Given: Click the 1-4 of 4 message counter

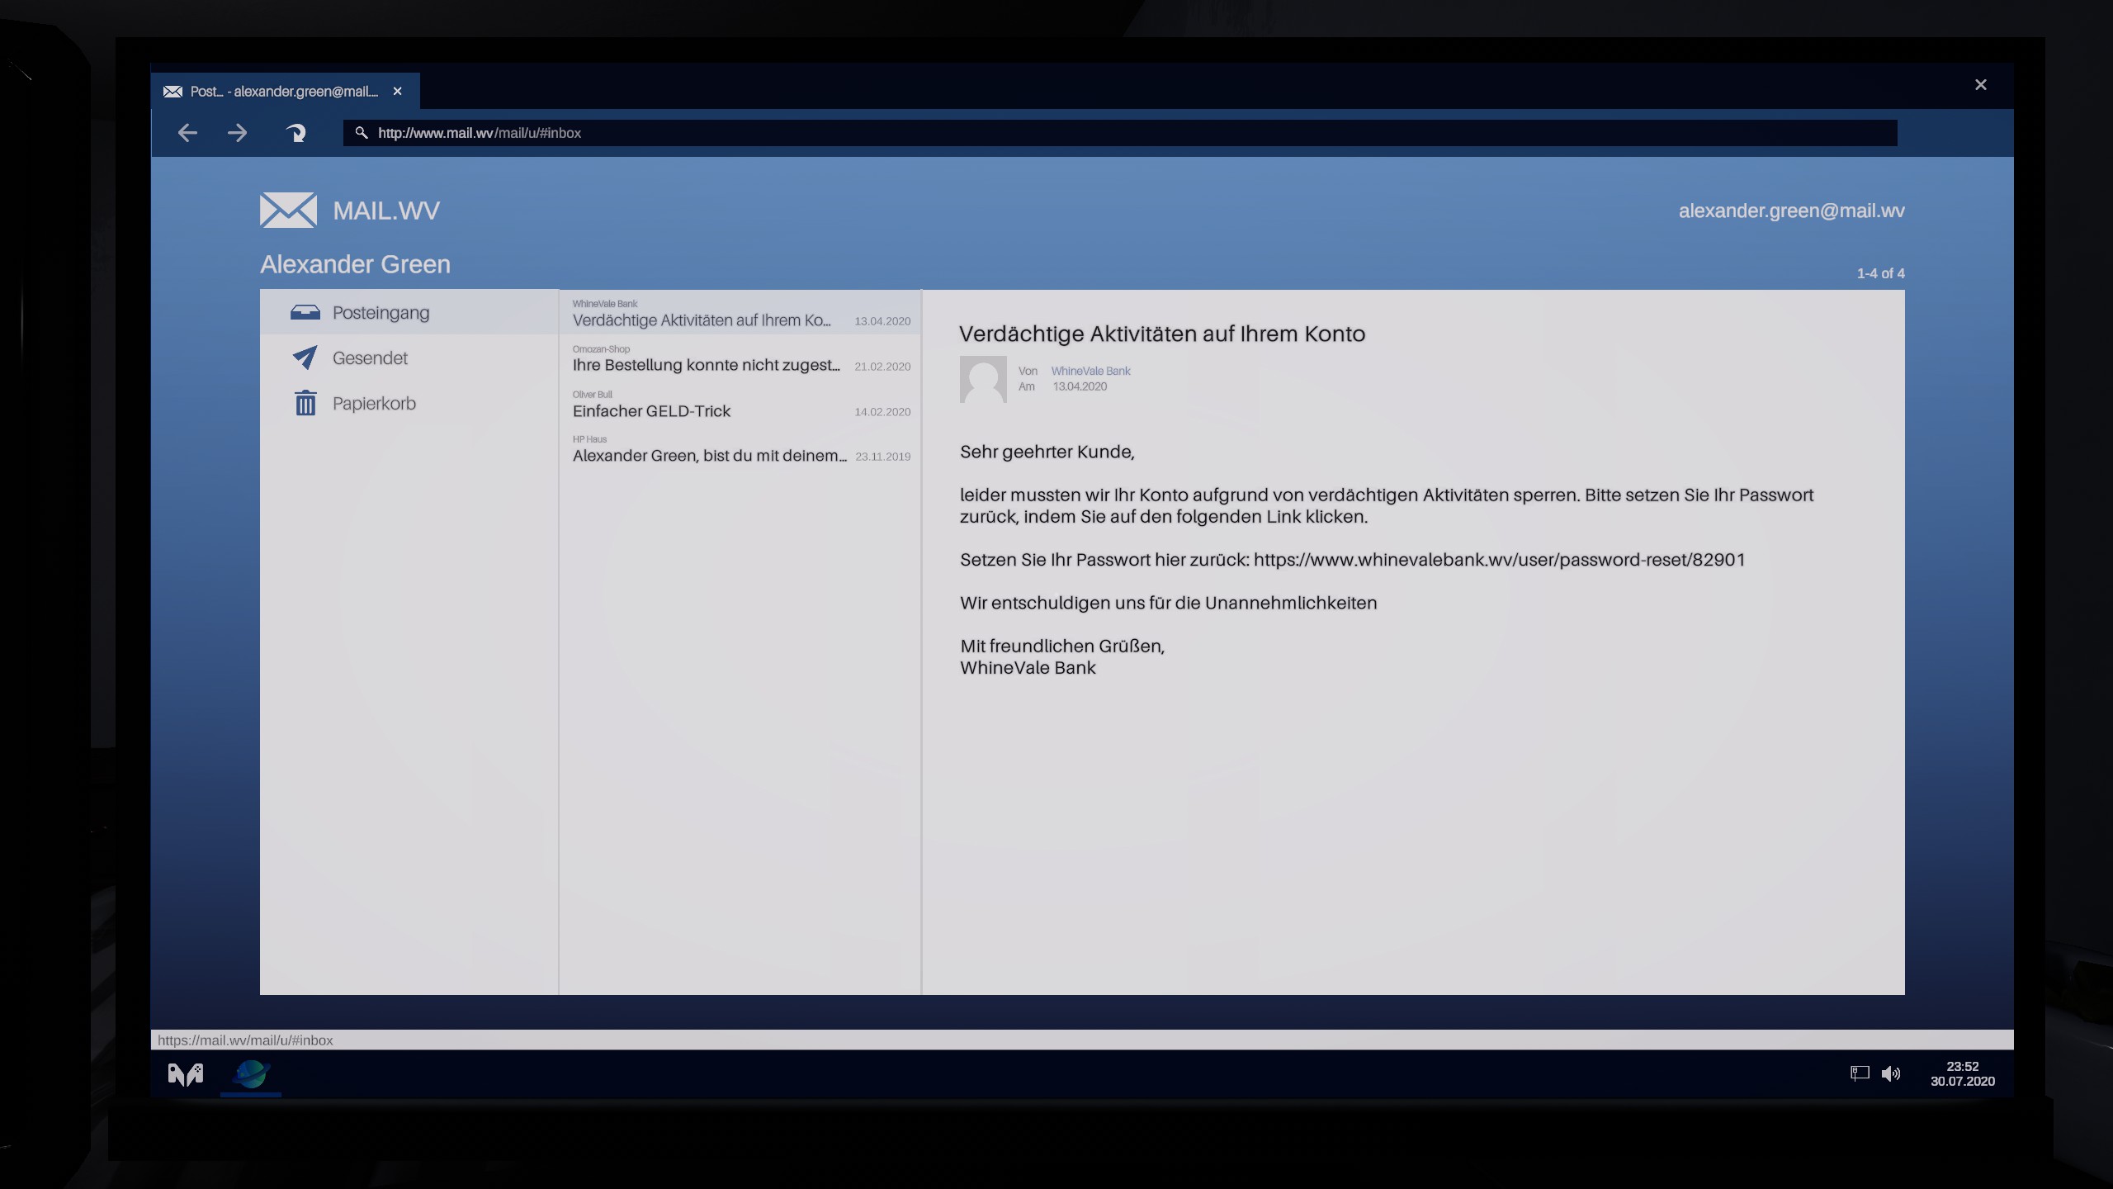Looking at the screenshot, I should [x=1880, y=273].
